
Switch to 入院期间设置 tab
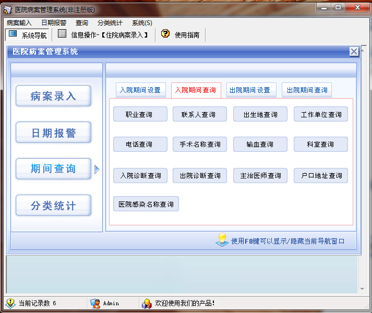coord(141,90)
